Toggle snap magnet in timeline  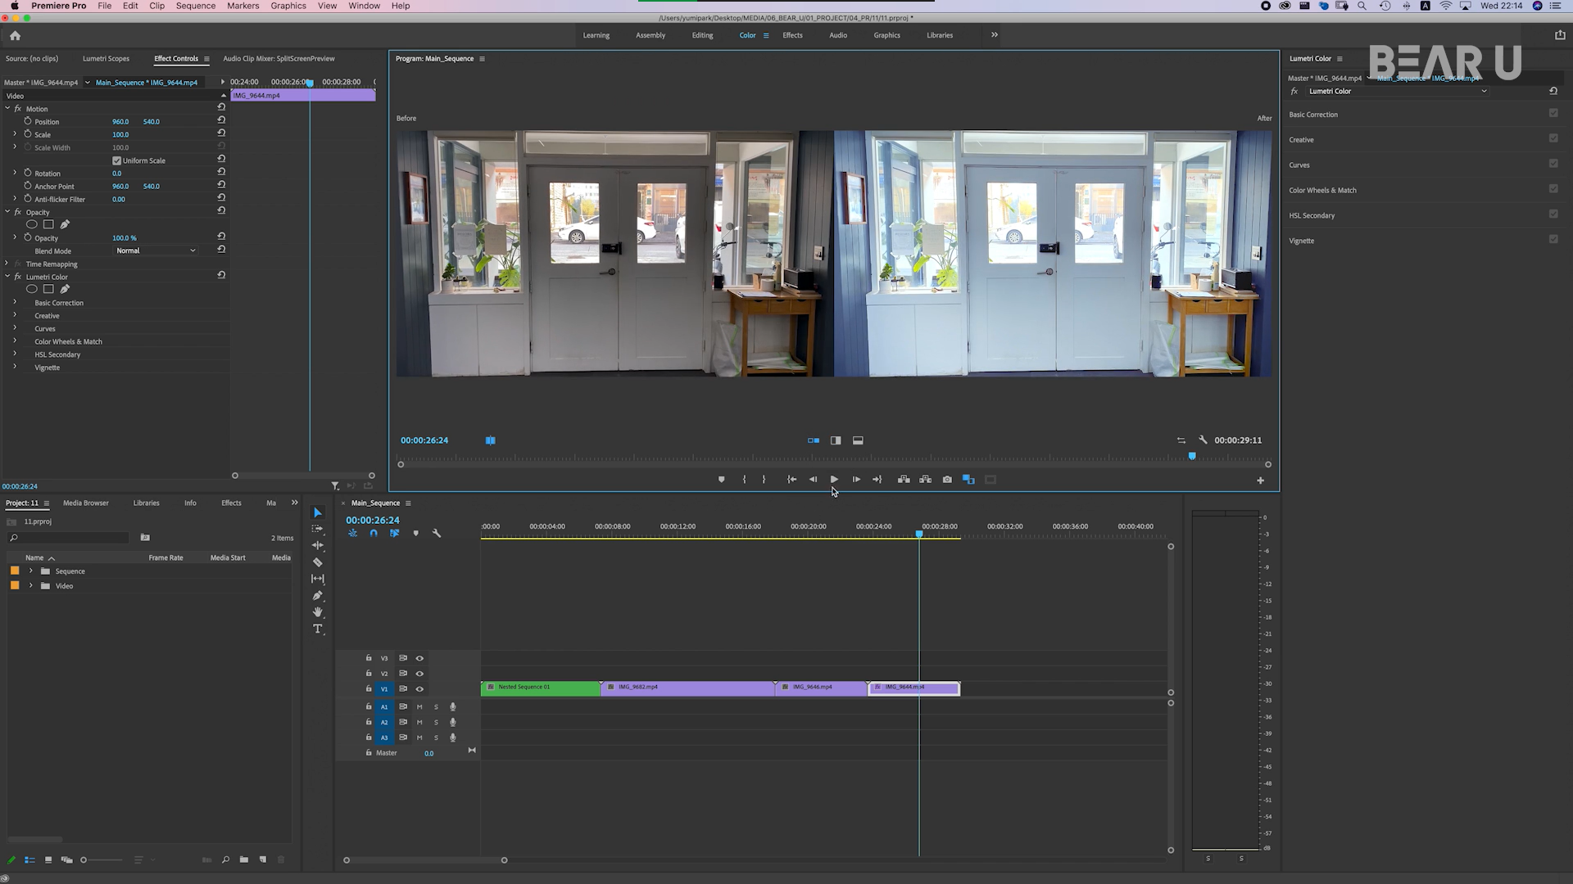(374, 534)
